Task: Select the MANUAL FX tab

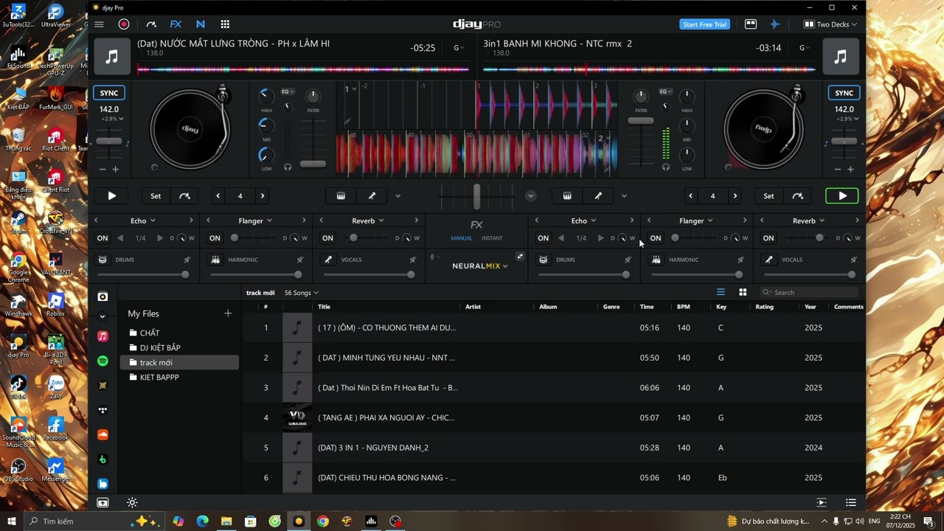Action: pyautogui.click(x=462, y=238)
